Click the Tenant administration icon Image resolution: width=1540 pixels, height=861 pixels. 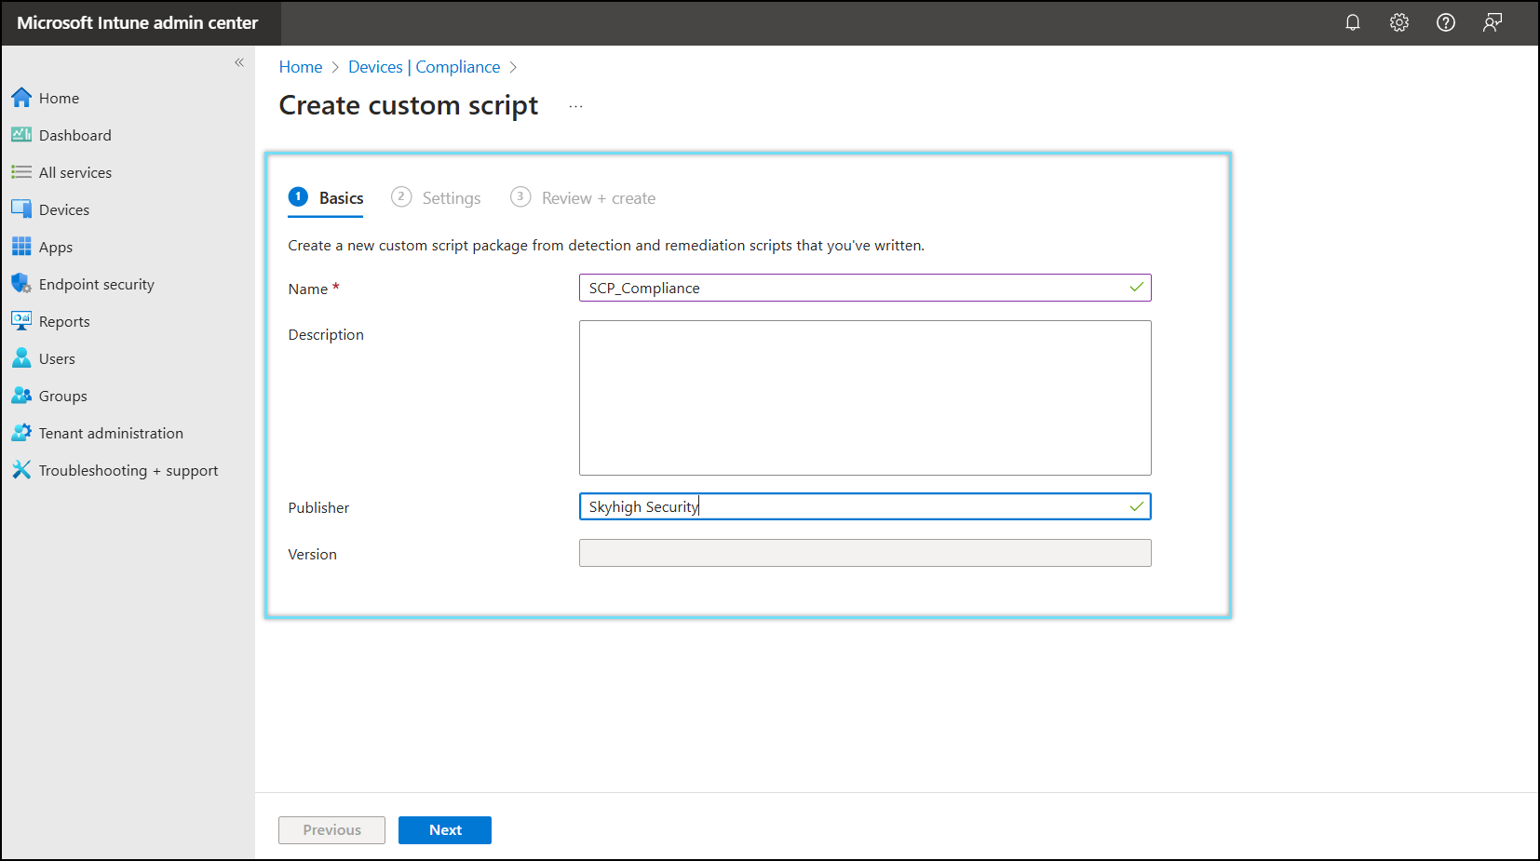(21, 433)
